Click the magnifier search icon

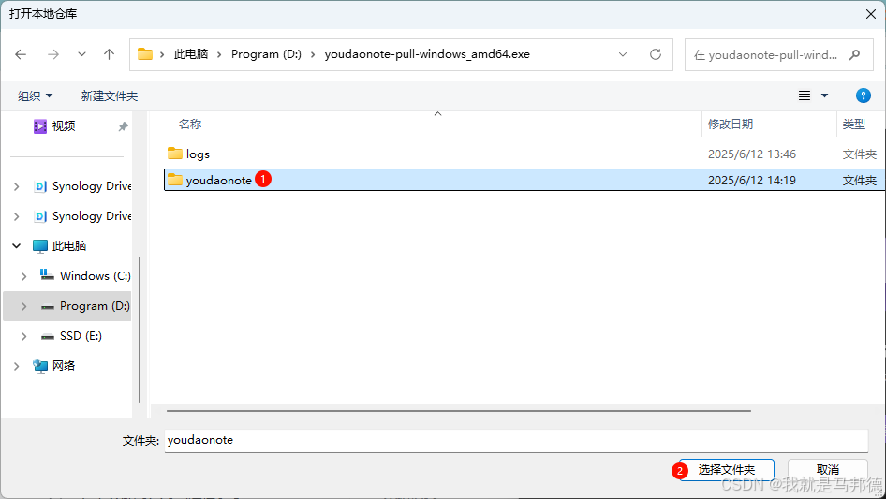tap(854, 55)
